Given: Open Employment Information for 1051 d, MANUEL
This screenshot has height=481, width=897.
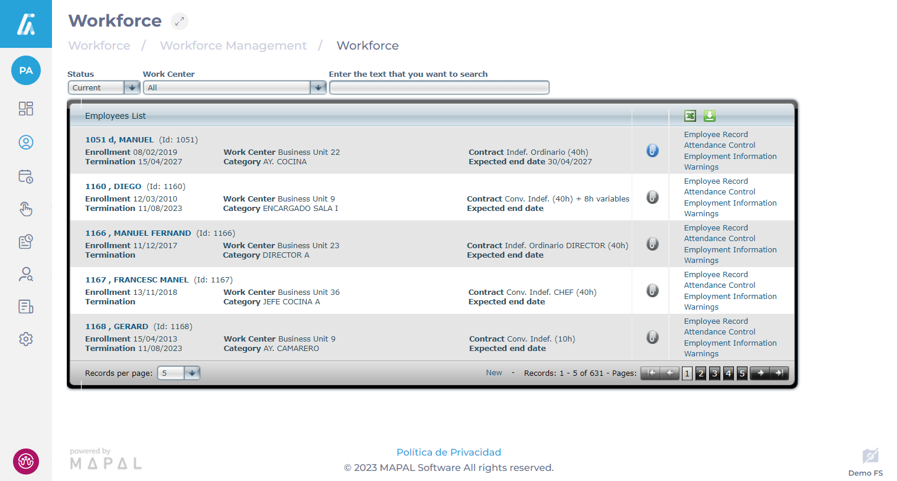Looking at the screenshot, I should click(730, 157).
